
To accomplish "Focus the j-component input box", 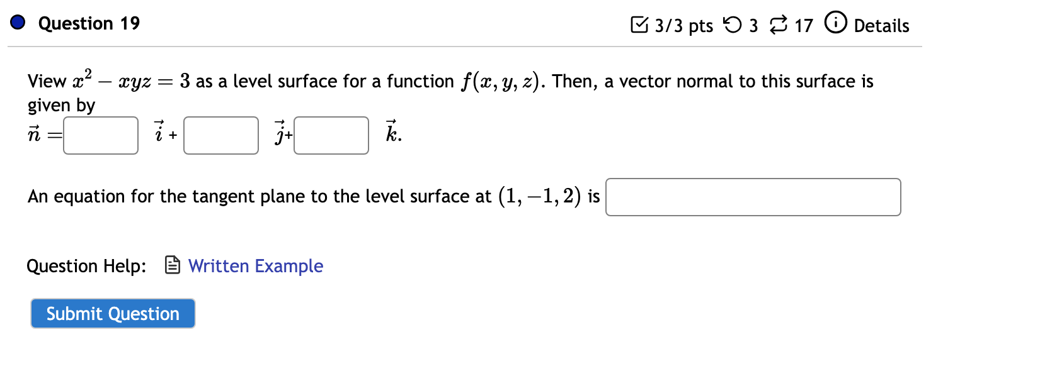I will 221,135.
